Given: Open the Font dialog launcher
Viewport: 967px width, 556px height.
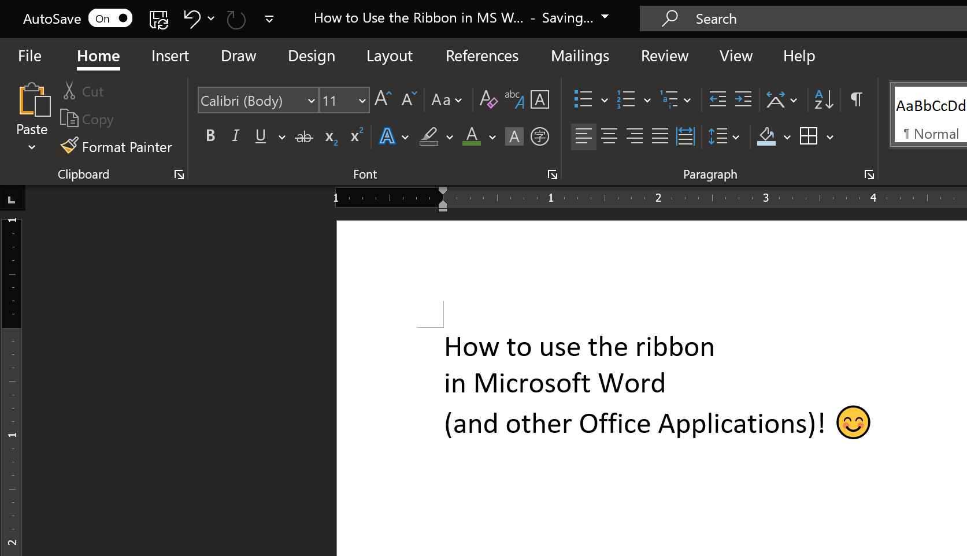Looking at the screenshot, I should click(553, 175).
